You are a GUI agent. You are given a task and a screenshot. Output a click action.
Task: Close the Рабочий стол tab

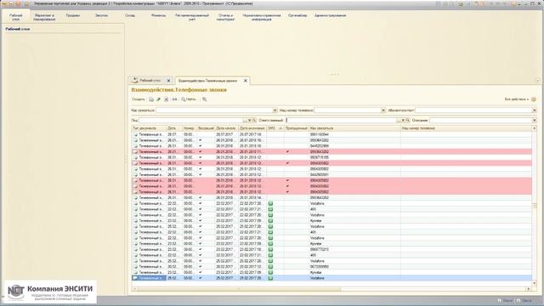tap(168, 81)
